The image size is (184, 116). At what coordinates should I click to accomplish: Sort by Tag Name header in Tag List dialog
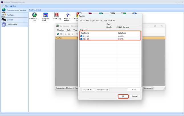pyautogui.click(x=98, y=33)
